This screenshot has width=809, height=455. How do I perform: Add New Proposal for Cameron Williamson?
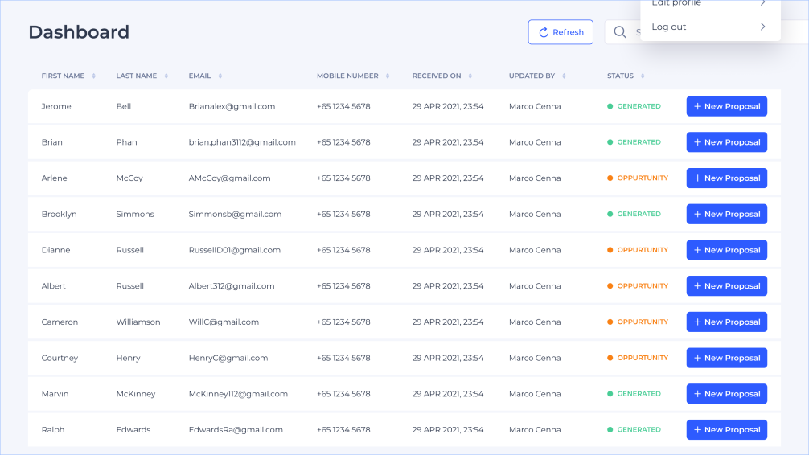tap(726, 322)
